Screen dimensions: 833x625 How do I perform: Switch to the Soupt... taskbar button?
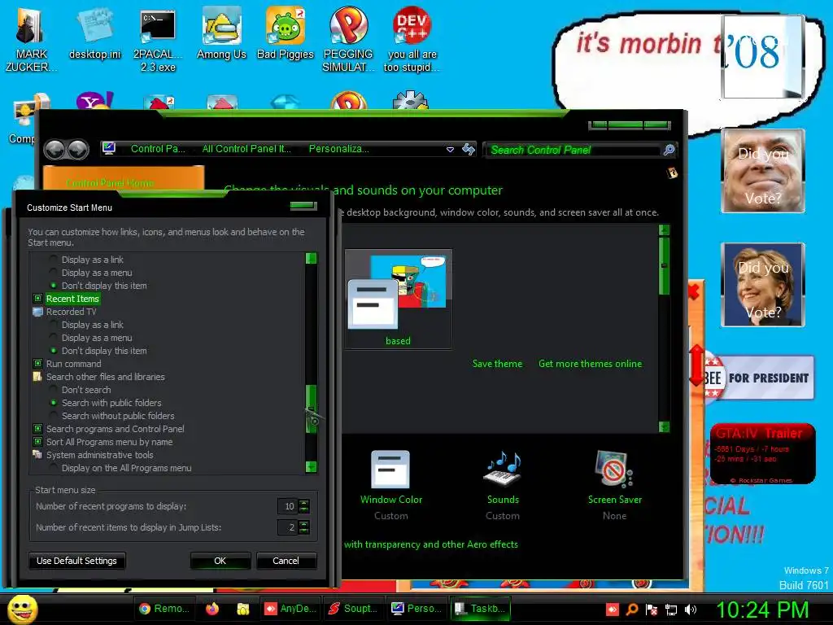point(353,609)
